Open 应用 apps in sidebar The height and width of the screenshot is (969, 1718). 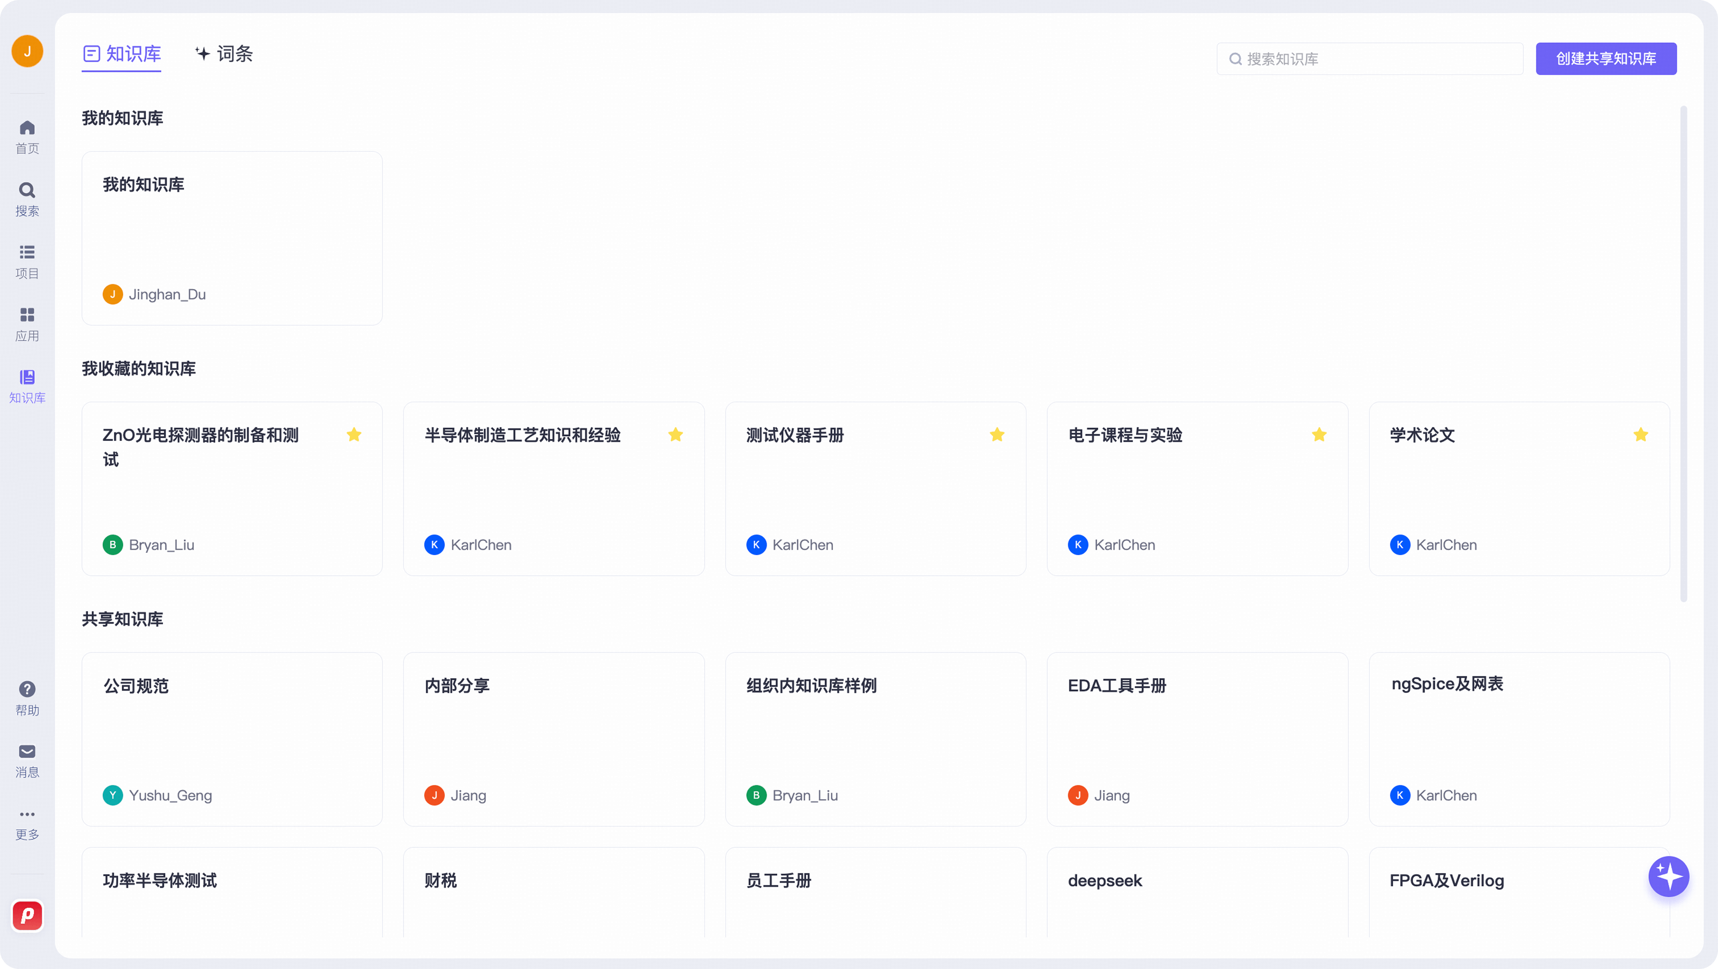tap(27, 324)
